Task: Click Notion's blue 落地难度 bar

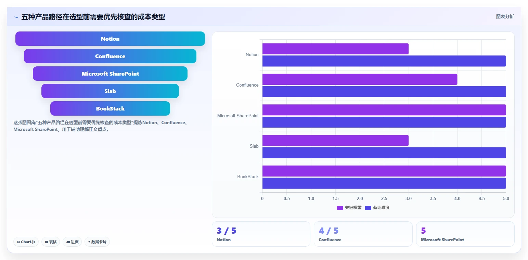Action: tap(384, 61)
